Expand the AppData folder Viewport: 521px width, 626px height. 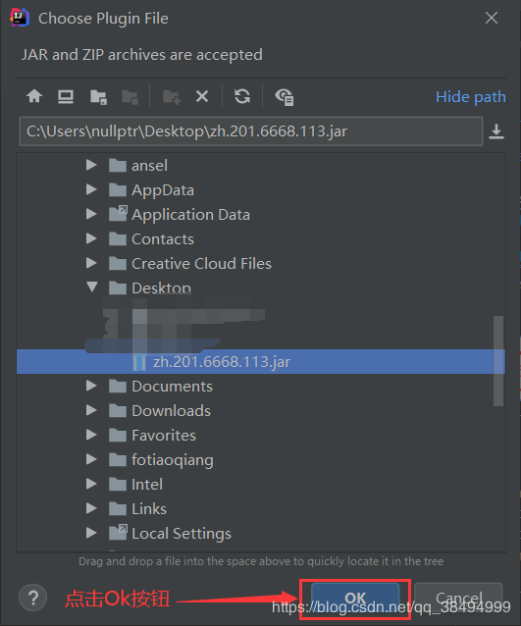pos(91,189)
